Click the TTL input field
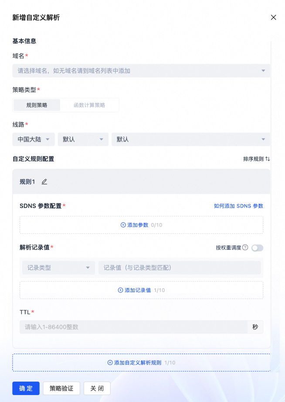The image size is (285, 402). tap(133, 327)
